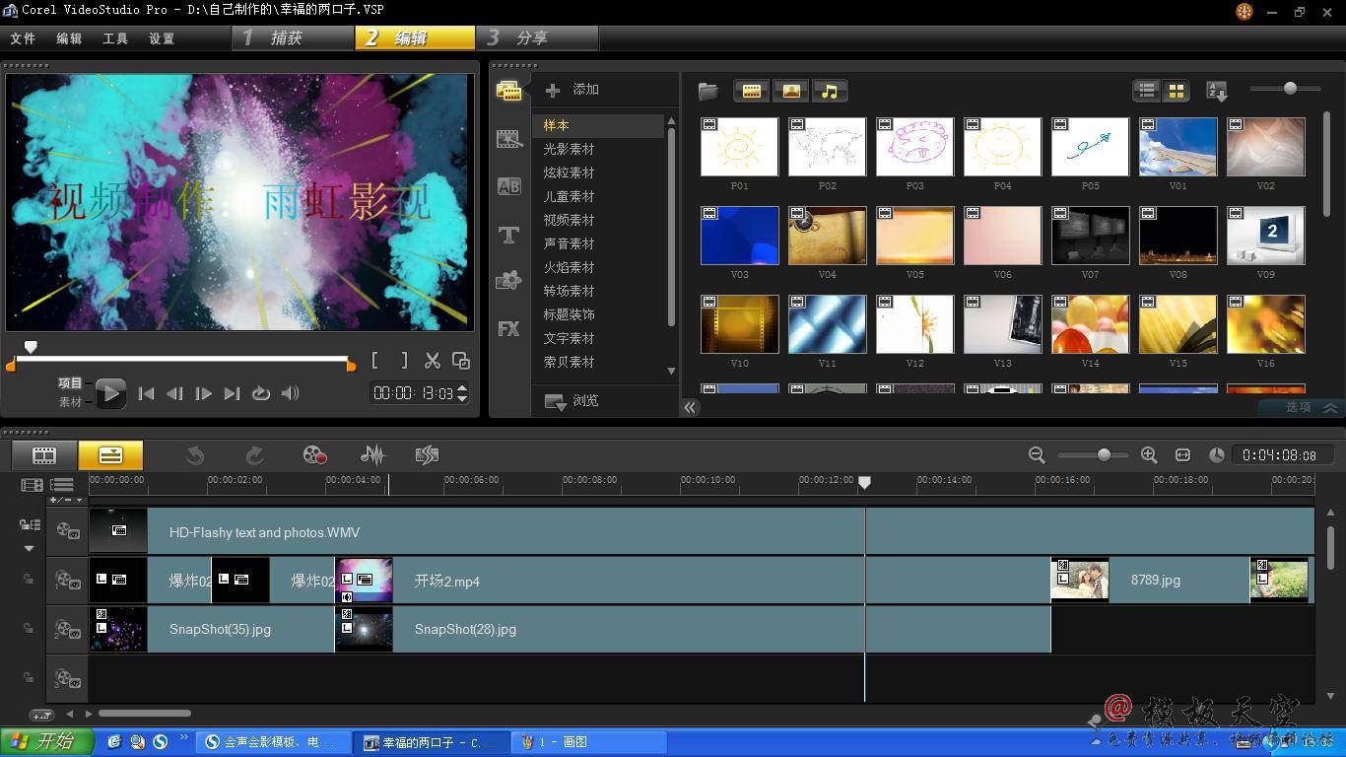Zoom in the timeline
Screen dimensions: 1346x757
(1149, 454)
